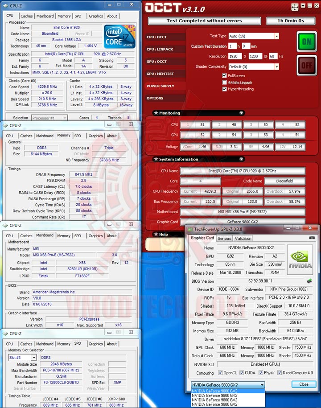Click the XMP SPD Ext. value
321x408 pixels.
(117, 382)
